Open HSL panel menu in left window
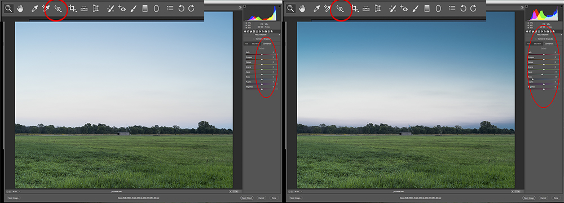 [x=280, y=34]
